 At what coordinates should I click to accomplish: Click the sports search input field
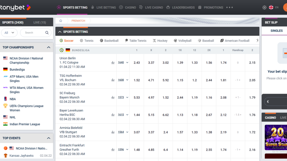tap(33, 33)
